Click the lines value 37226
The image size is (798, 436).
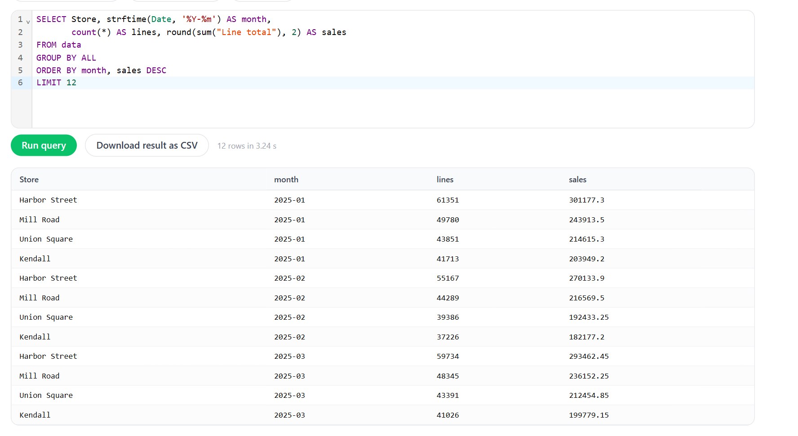point(448,337)
